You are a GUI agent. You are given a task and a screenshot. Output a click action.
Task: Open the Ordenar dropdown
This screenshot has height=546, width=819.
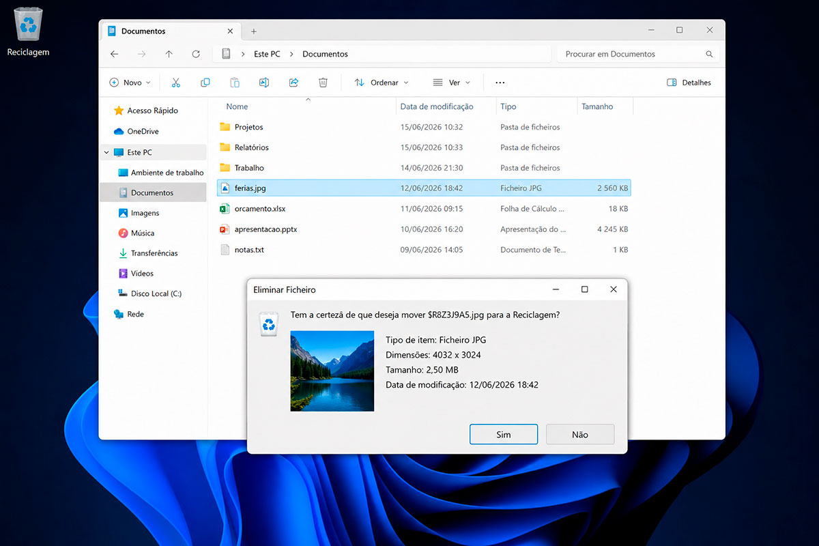[x=382, y=83]
